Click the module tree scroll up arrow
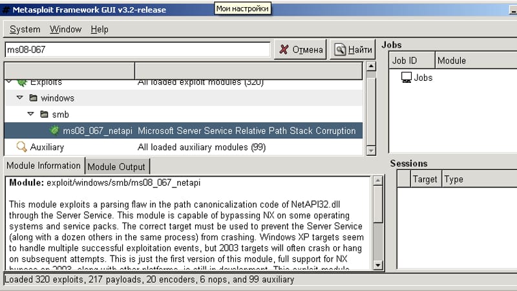Viewport: 517px width, 291px height. [371, 66]
